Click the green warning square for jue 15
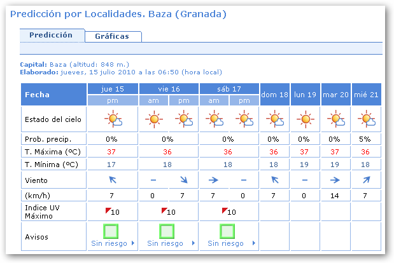The image size is (394, 263). pos(113,231)
